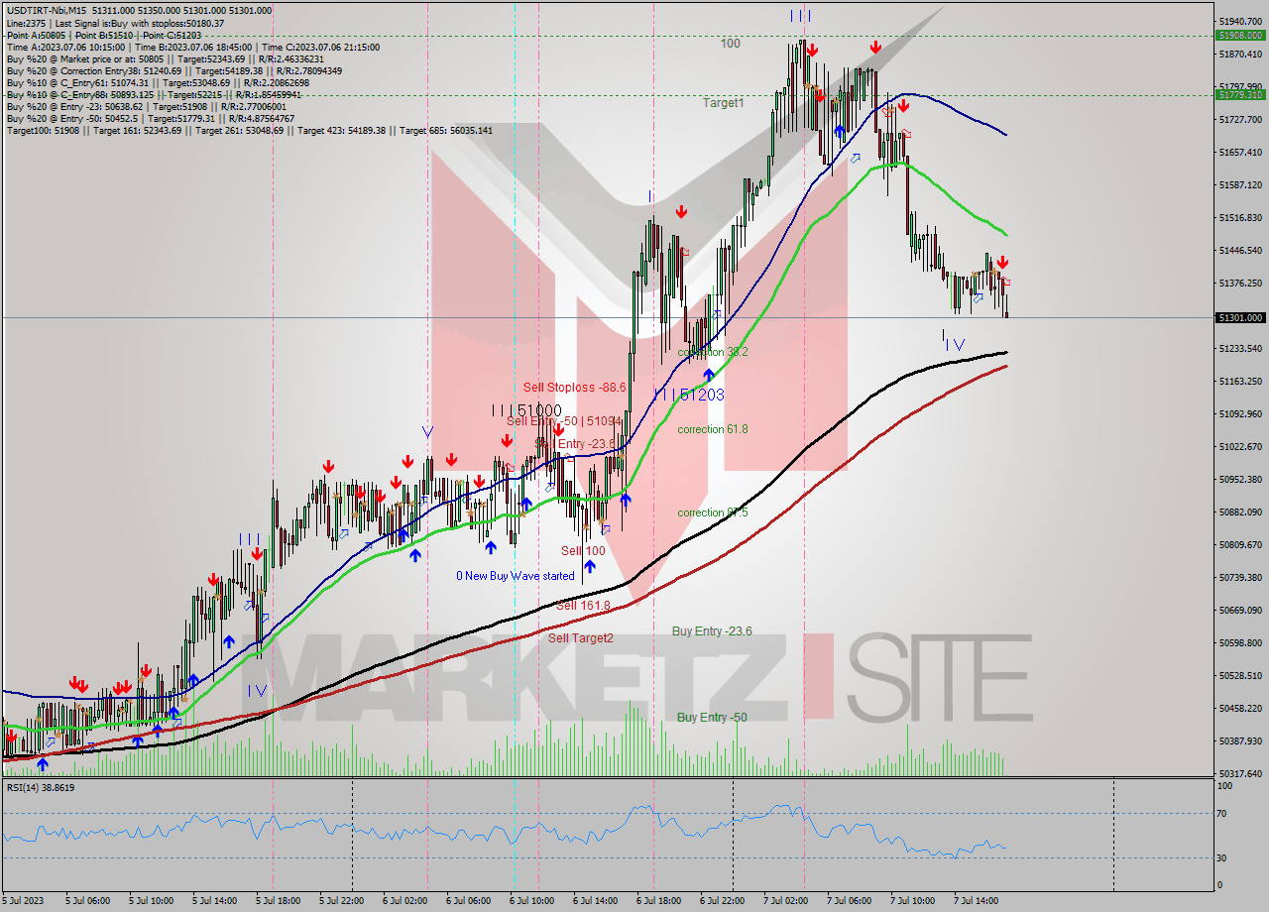Select the current price tag 51301.000
The height and width of the screenshot is (912, 1269).
(1240, 318)
